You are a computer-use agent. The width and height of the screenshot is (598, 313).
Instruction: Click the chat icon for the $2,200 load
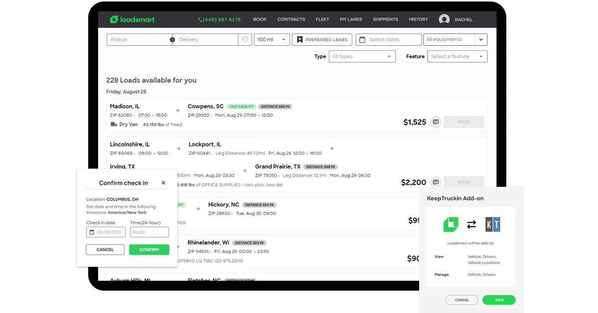pos(436,182)
